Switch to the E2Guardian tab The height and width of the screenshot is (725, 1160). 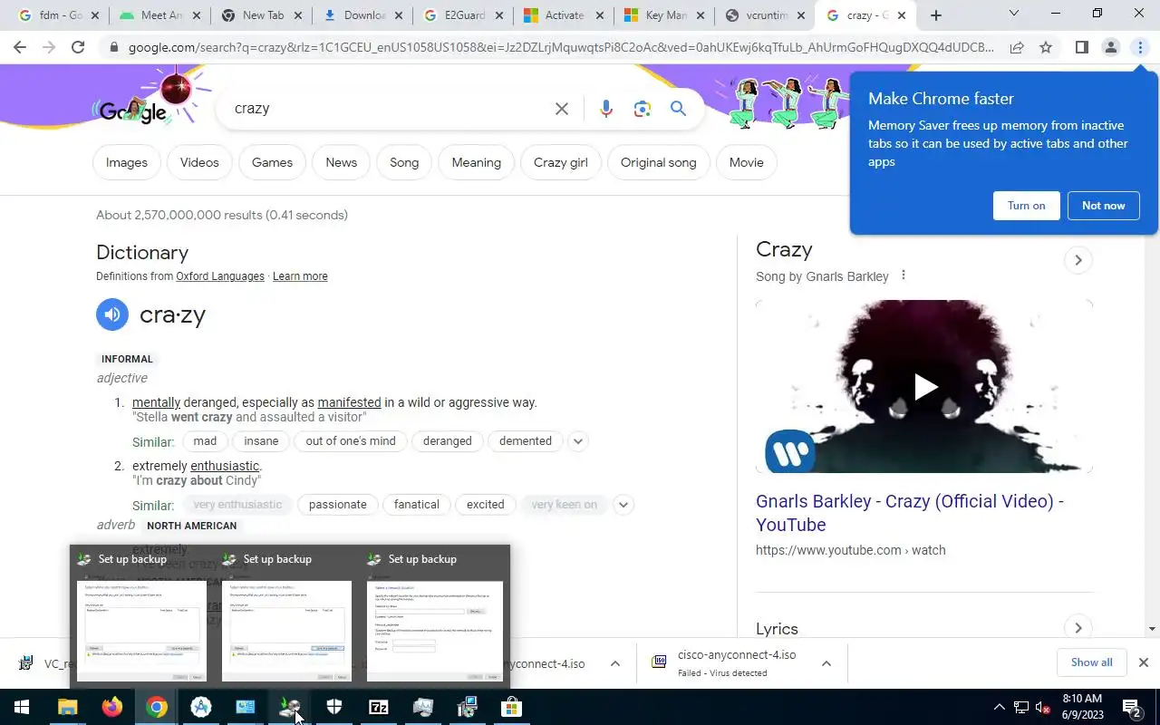click(462, 15)
